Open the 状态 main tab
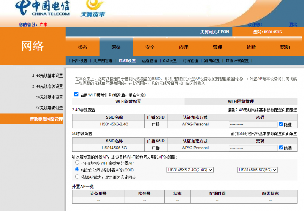This screenshot has height=211, width=304. pos(82,48)
